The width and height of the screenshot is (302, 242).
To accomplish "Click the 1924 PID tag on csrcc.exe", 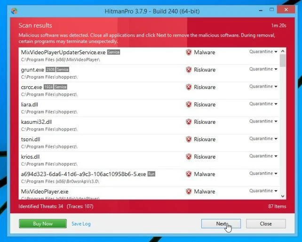I will tap(48, 87).
